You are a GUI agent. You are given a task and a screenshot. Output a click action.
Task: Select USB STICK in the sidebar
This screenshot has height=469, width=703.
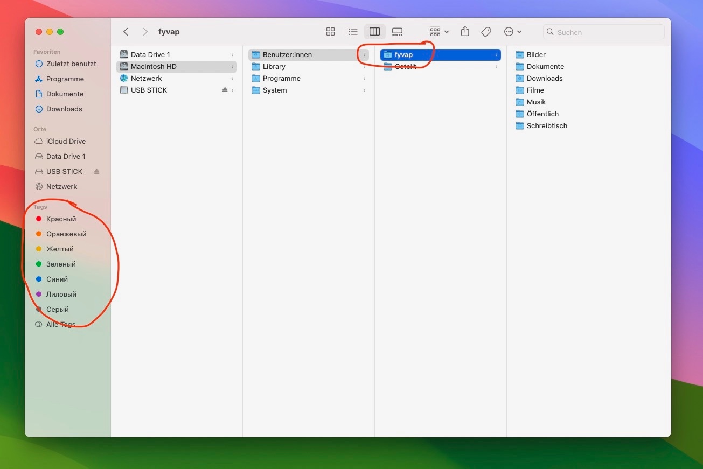pyautogui.click(x=64, y=171)
